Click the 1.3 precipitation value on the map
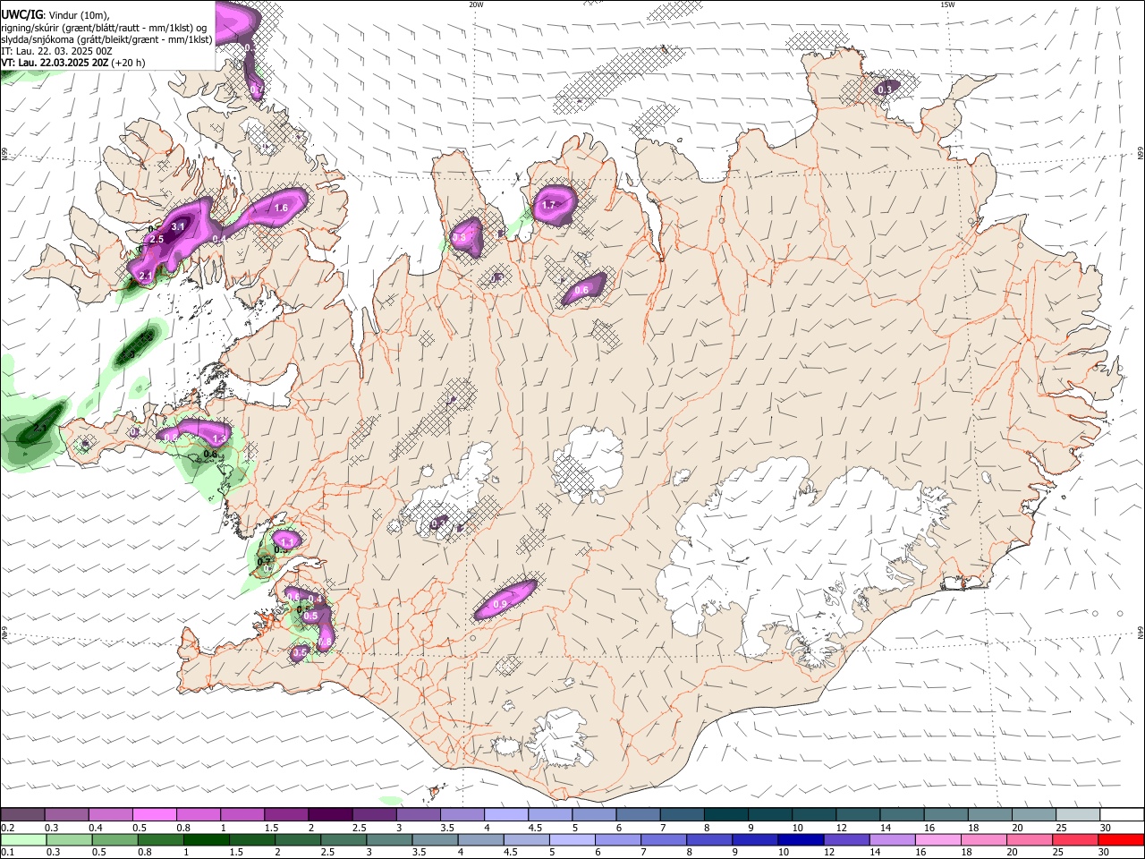The image size is (1145, 859). 220,438
